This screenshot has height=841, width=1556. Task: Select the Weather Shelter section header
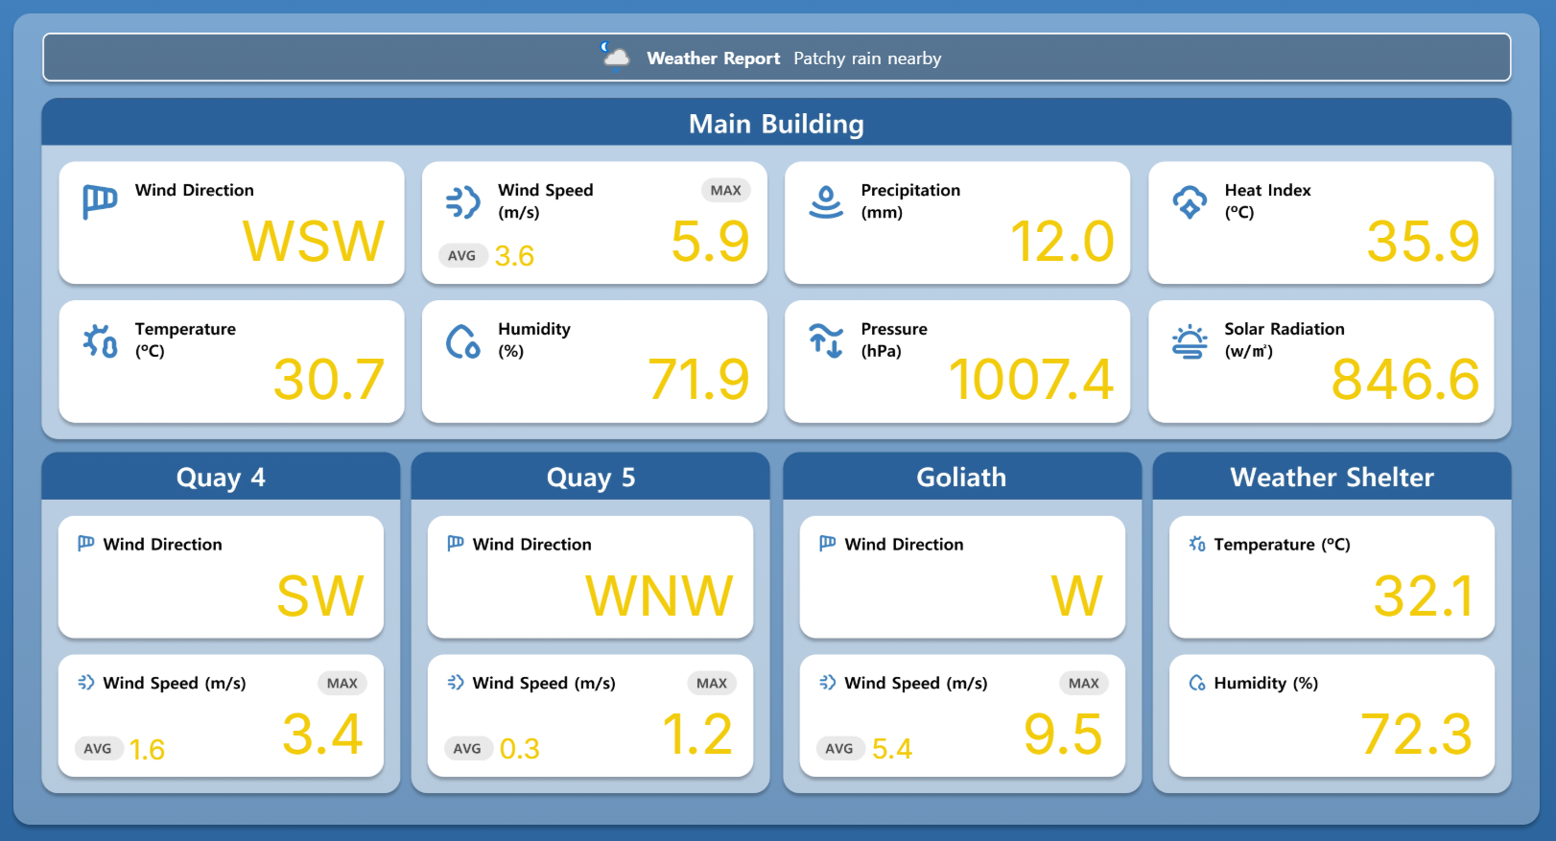click(x=1332, y=478)
